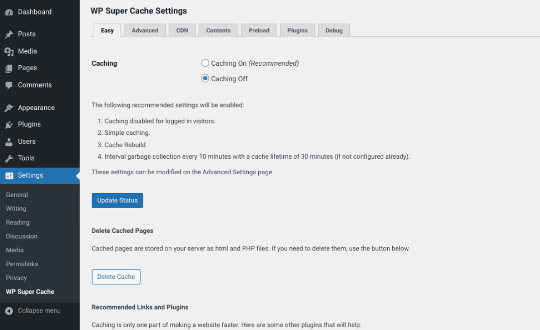Click the Collapse menu text

coord(39,311)
